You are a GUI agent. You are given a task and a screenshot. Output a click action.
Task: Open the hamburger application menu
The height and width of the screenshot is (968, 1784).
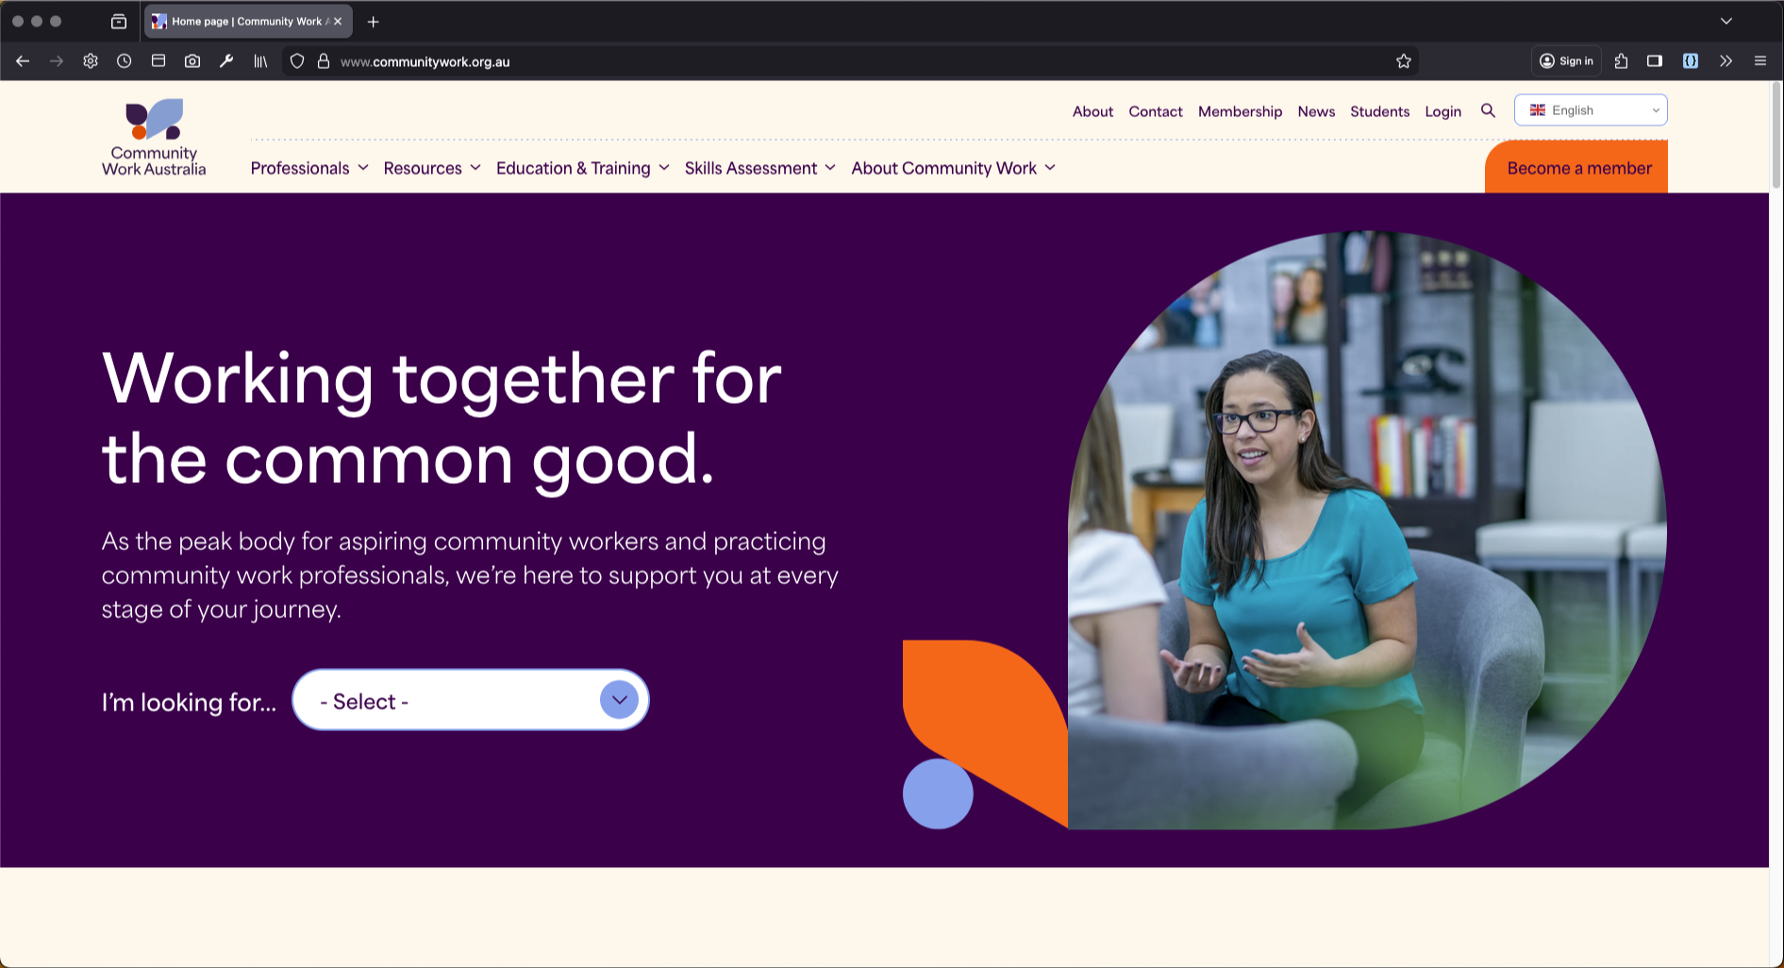1760,61
